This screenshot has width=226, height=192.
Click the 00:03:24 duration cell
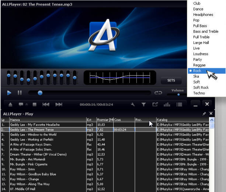click(x=124, y=130)
